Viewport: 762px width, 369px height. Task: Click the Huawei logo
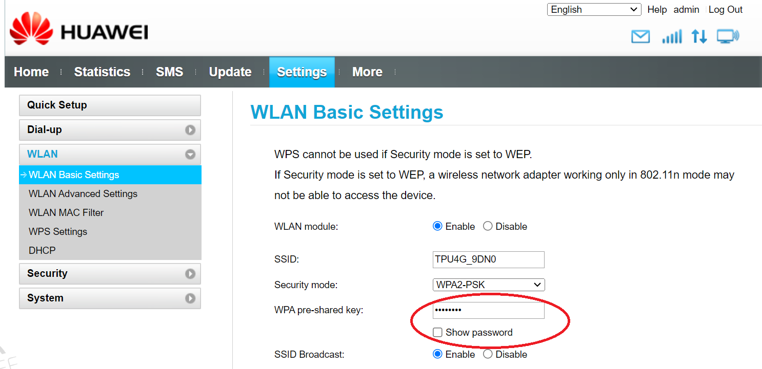tap(78, 32)
